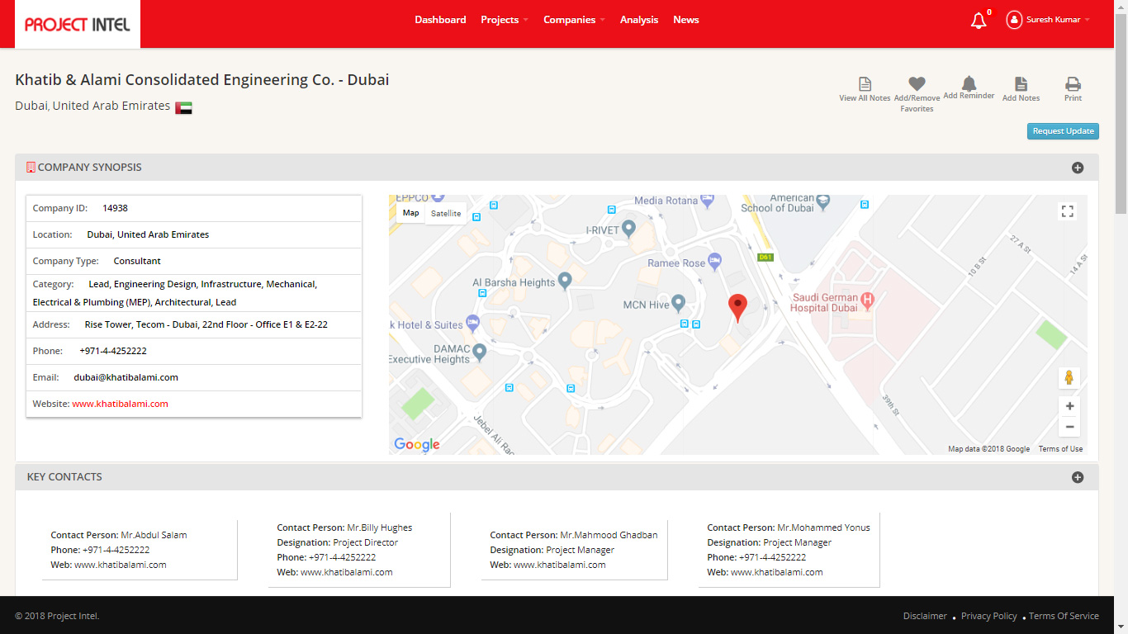Switch map to Satellite view
Image resolution: width=1128 pixels, height=634 pixels.
point(446,213)
